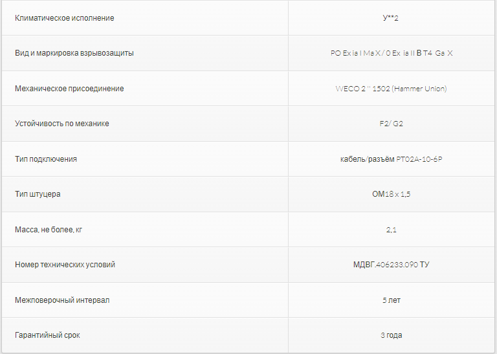Select the 'У**2' value cell
The height and width of the screenshot is (354, 497).
click(x=391, y=18)
